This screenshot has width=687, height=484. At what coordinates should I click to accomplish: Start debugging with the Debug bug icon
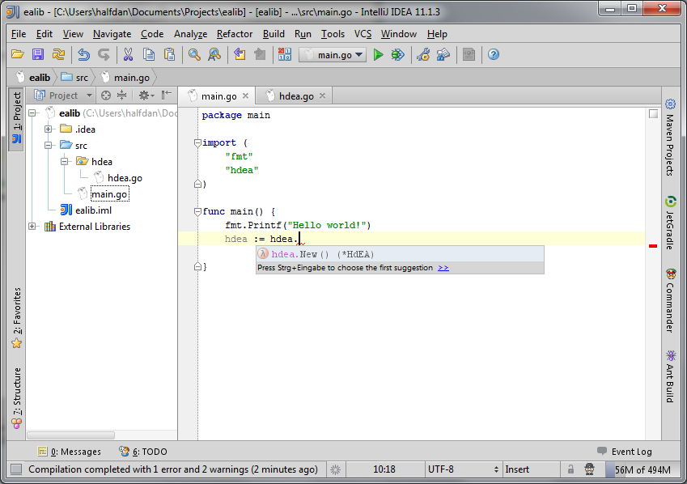click(x=397, y=55)
